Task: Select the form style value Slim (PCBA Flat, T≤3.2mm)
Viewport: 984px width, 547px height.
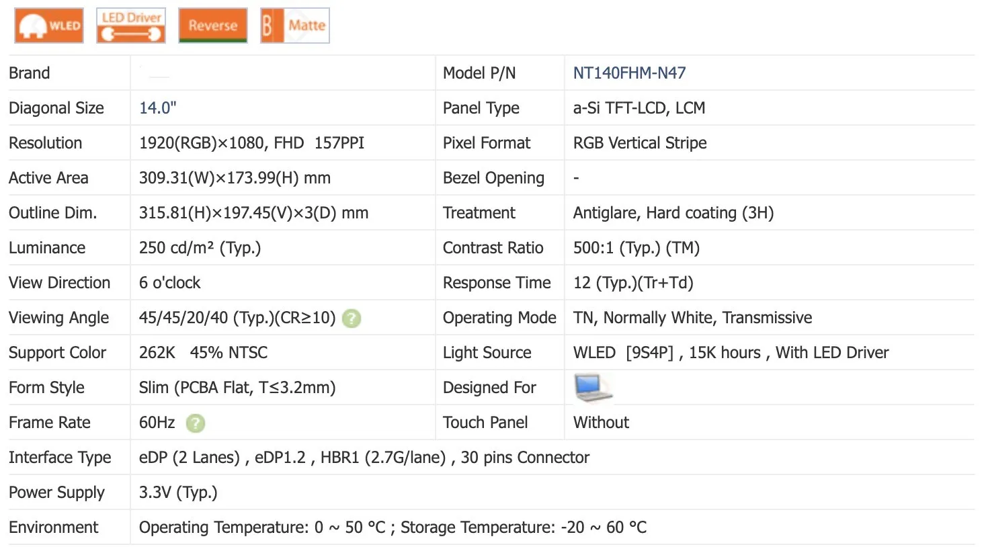Action: (237, 388)
